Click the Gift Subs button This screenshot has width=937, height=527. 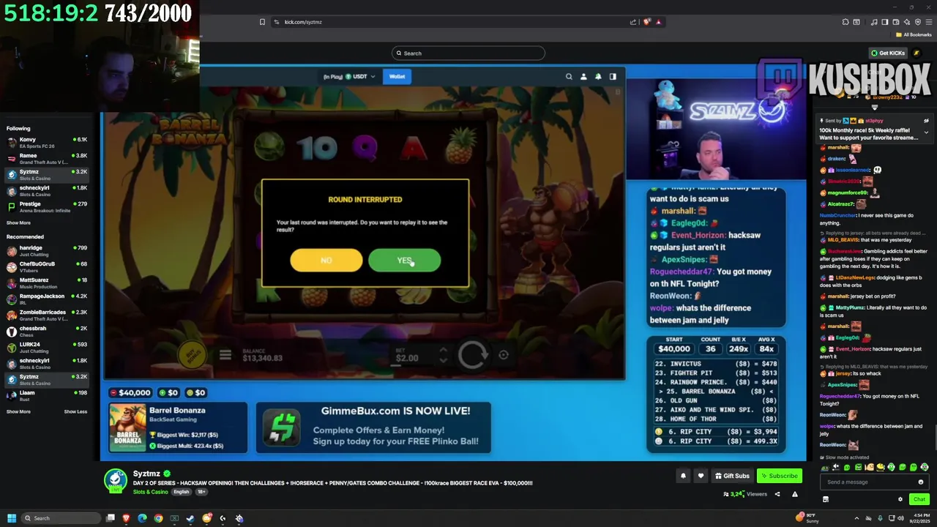pos(732,476)
